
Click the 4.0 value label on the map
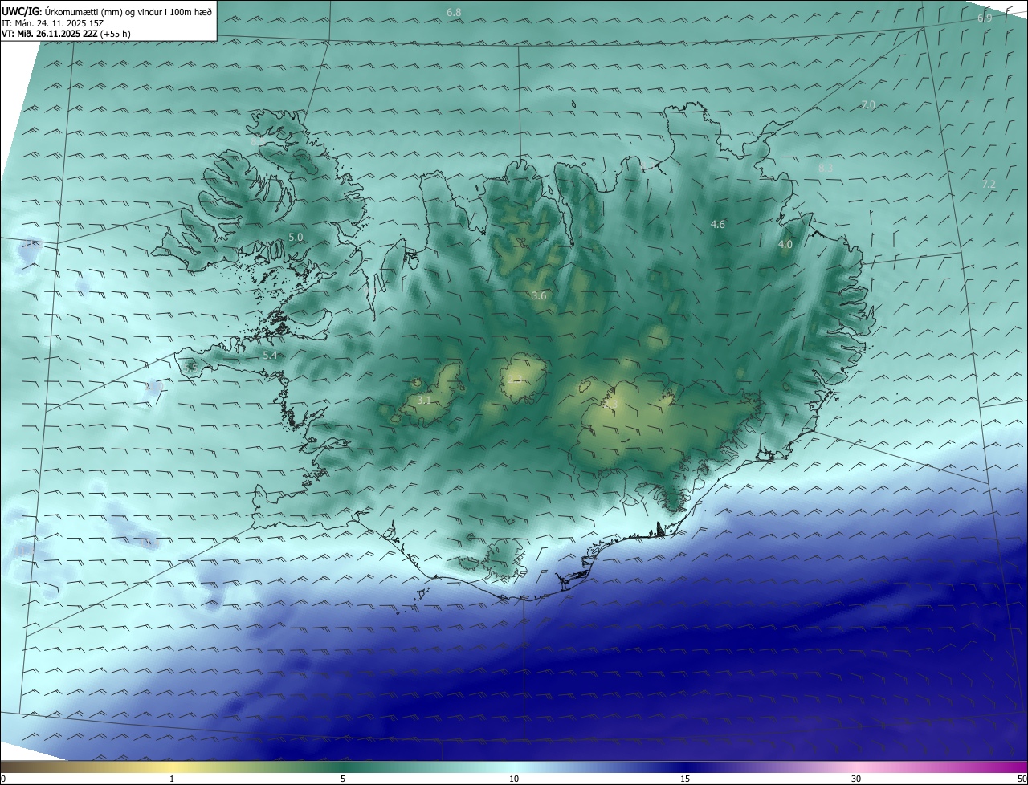click(x=785, y=245)
